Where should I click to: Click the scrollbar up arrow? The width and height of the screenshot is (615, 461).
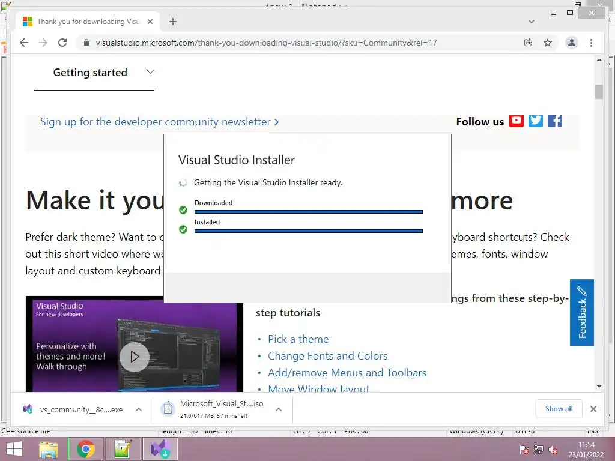coord(599,59)
